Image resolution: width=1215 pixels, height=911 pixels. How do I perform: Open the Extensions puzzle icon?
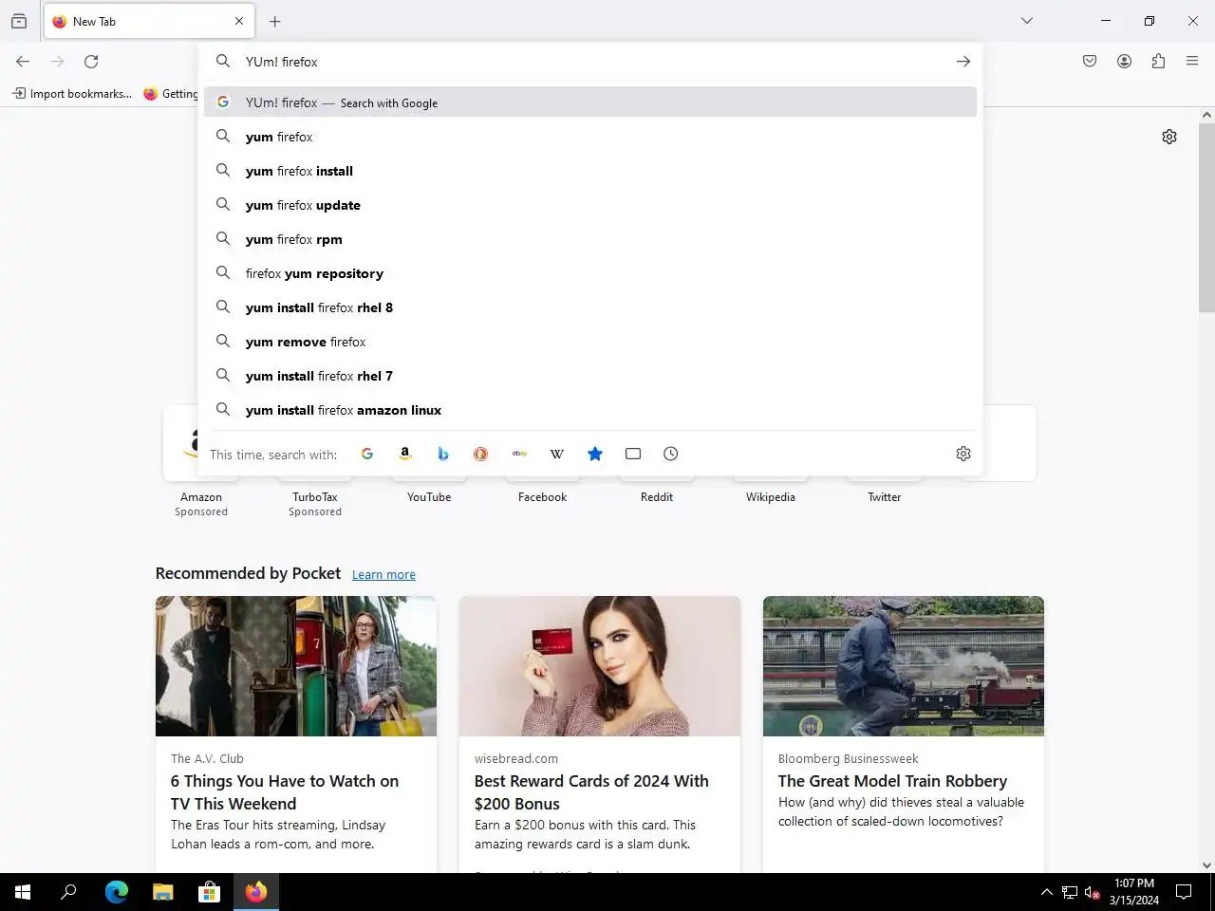pyautogui.click(x=1158, y=62)
